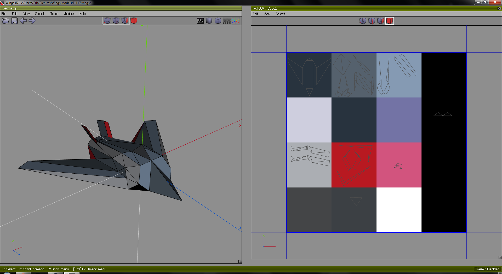Screen dimensions: 502x274
Task: Open the AutoUV View menu
Action: point(267,14)
